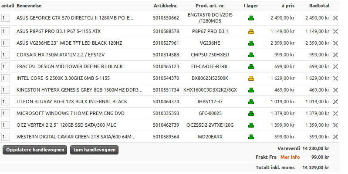Screen dimensions: 348x174
Task: Remove the ASUS P8P67 PRO motherboard row
Action: click(x=335, y=32)
